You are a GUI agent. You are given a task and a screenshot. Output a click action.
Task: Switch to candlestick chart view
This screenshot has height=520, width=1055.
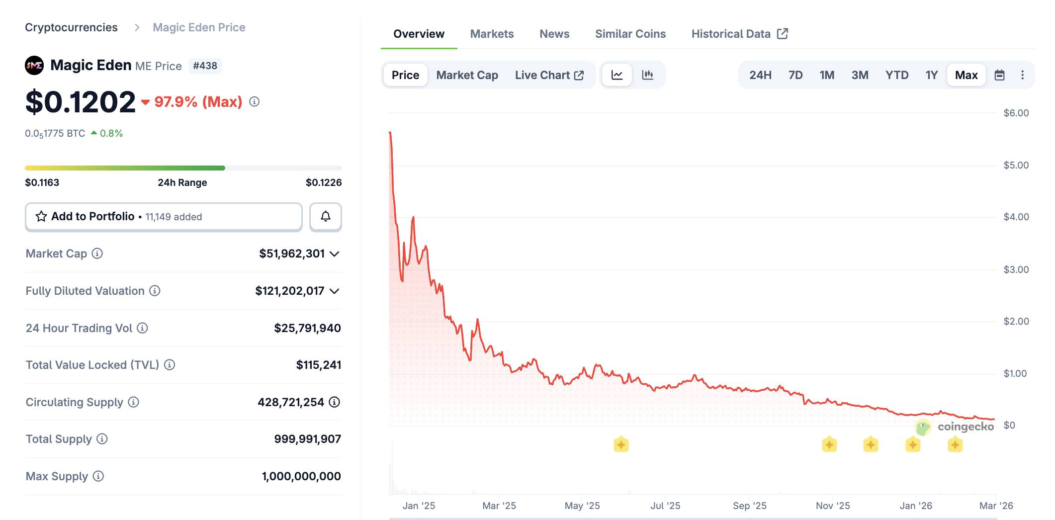click(x=648, y=75)
